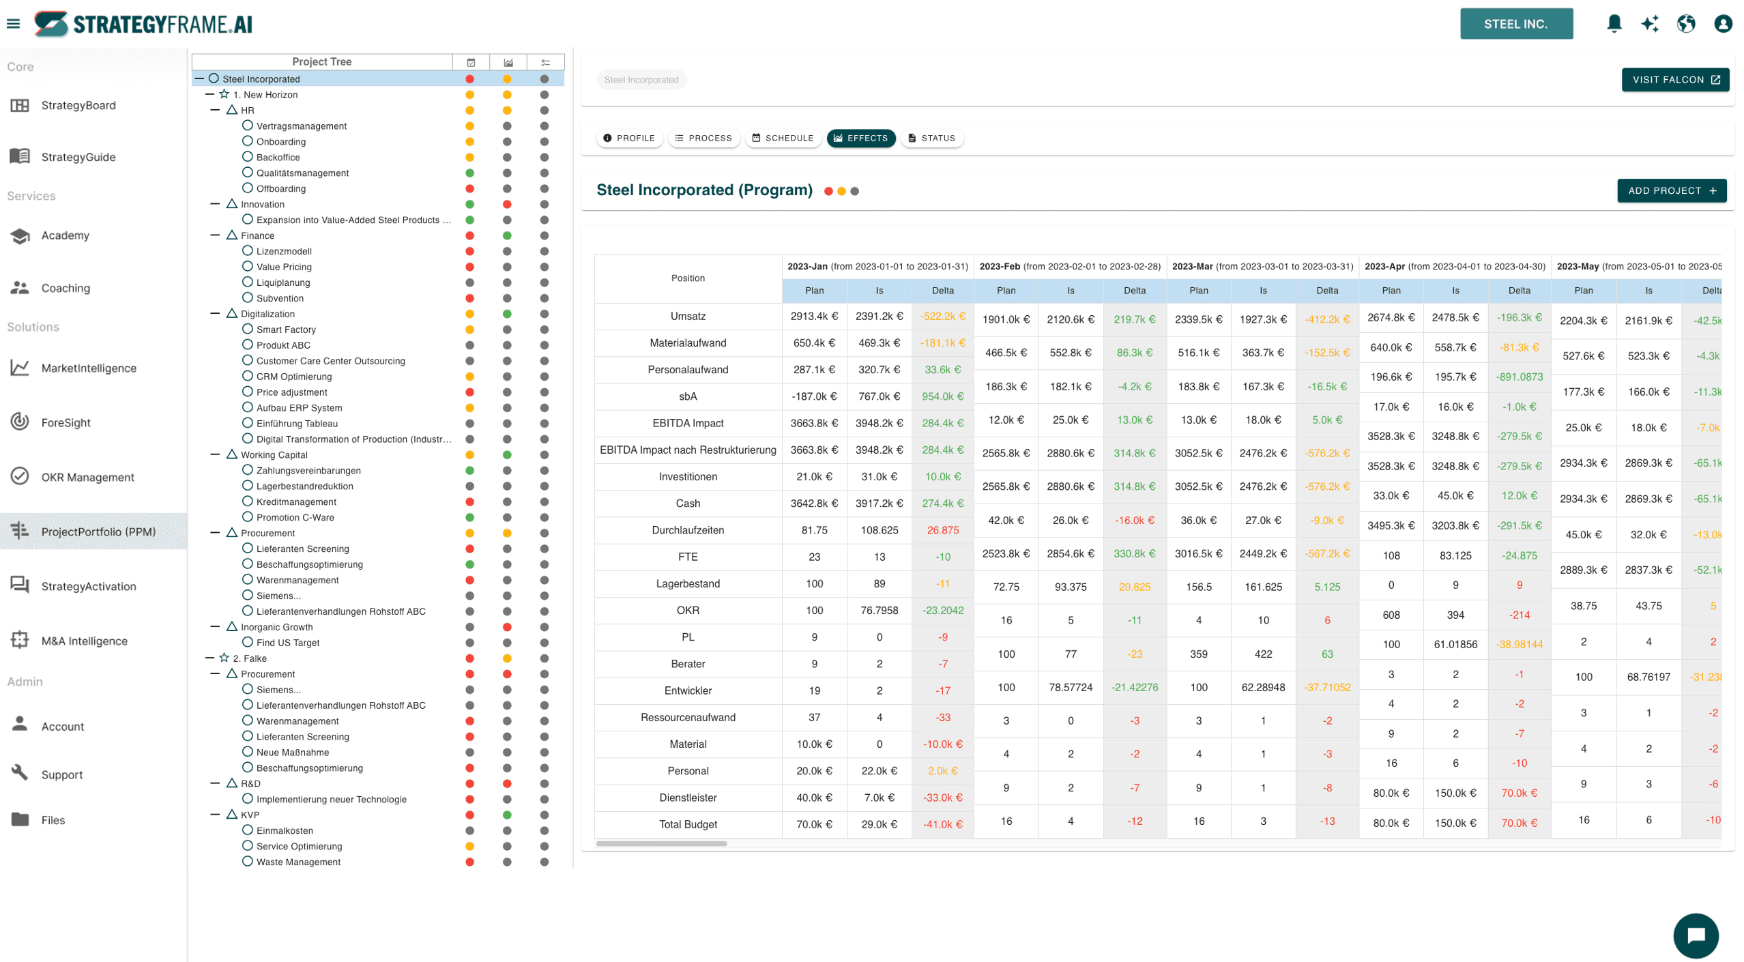The height and width of the screenshot is (962, 1744).
Task: Collapse the 2. Falke node
Action: (209, 658)
